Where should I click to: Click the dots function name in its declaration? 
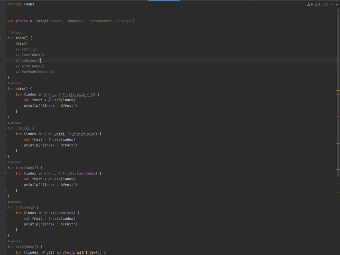pos(20,89)
